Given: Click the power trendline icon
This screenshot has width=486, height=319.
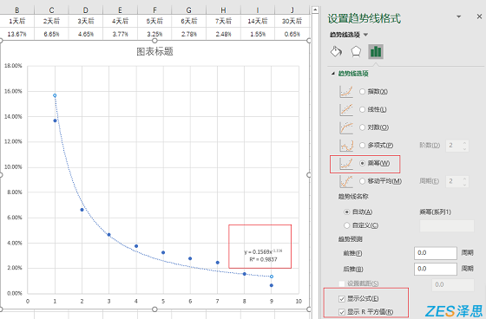Looking at the screenshot, I should pyautogui.click(x=346, y=163).
